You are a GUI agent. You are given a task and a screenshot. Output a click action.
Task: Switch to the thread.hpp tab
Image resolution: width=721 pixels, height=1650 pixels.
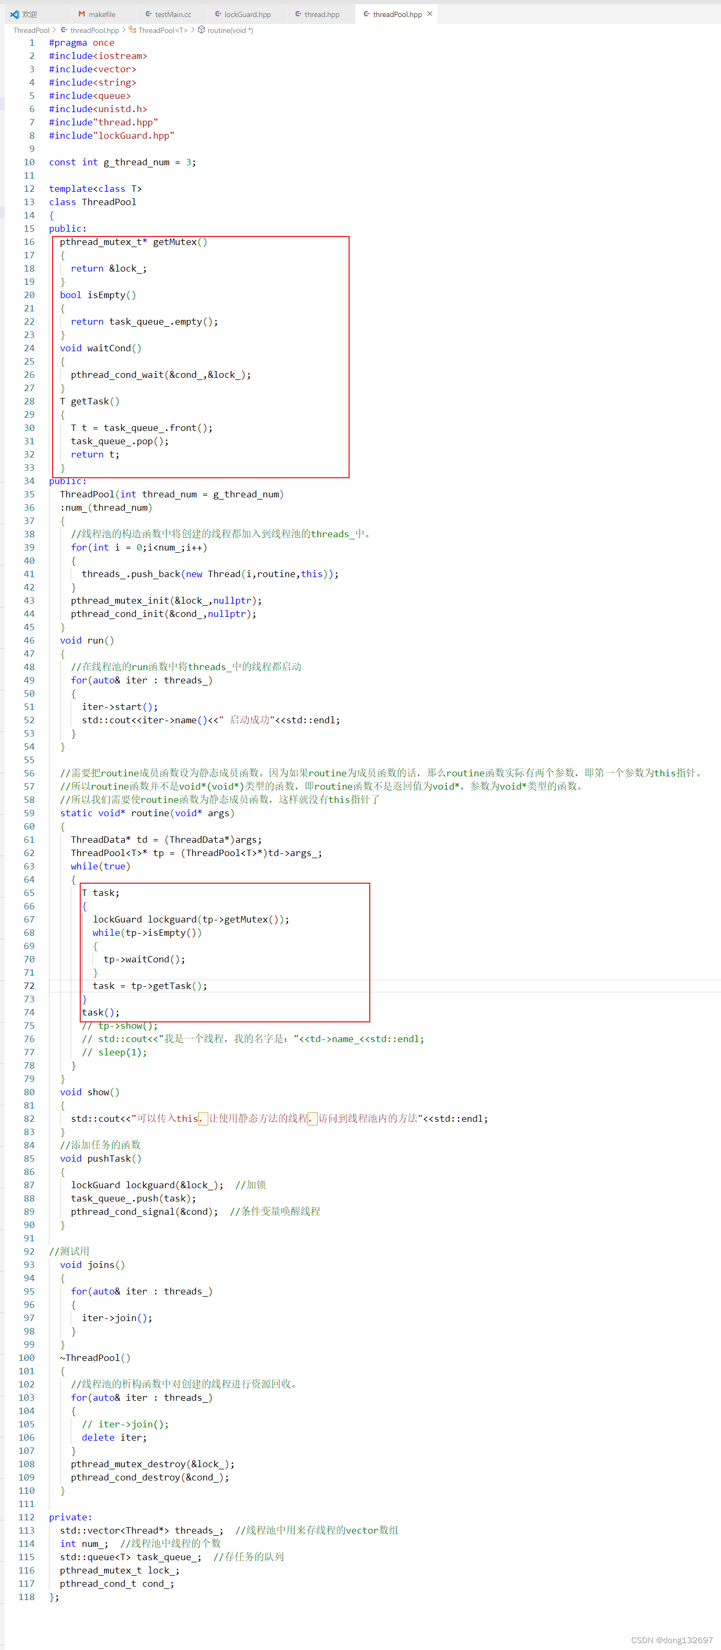pyautogui.click(x=322, y=14)
